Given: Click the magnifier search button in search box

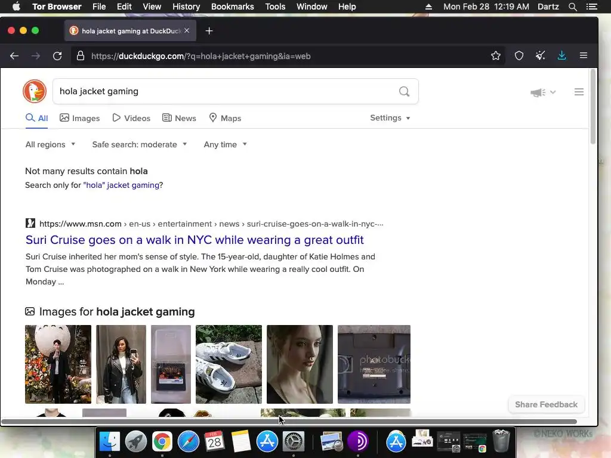Looking at the screenshot, I should tap(404, 91).
